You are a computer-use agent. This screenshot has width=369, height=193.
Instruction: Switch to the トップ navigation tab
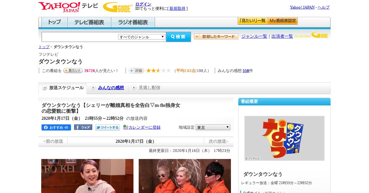pyautogui.click(x=54, y=22)
